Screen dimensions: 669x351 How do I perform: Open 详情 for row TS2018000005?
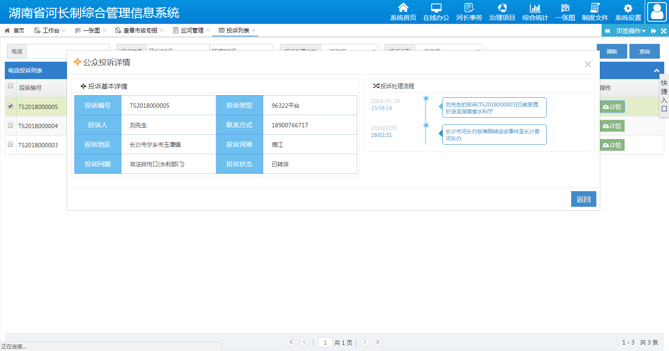[612, 107]
